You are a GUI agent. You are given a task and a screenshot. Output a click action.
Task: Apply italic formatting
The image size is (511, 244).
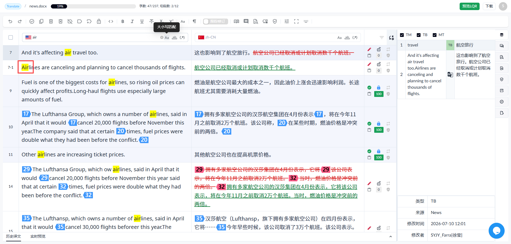tap(132, 22)
